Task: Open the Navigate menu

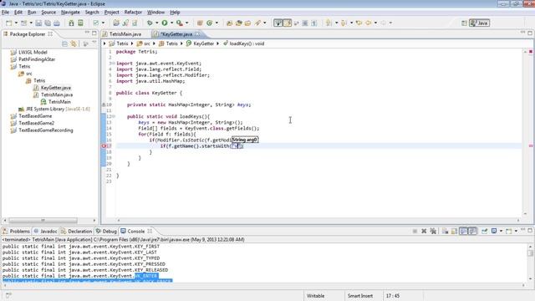Action: coord(70,13)
